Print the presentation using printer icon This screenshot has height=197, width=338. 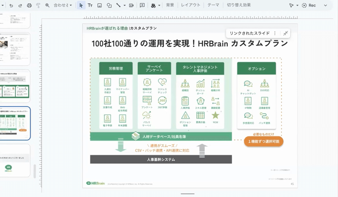tap(29, 5)
